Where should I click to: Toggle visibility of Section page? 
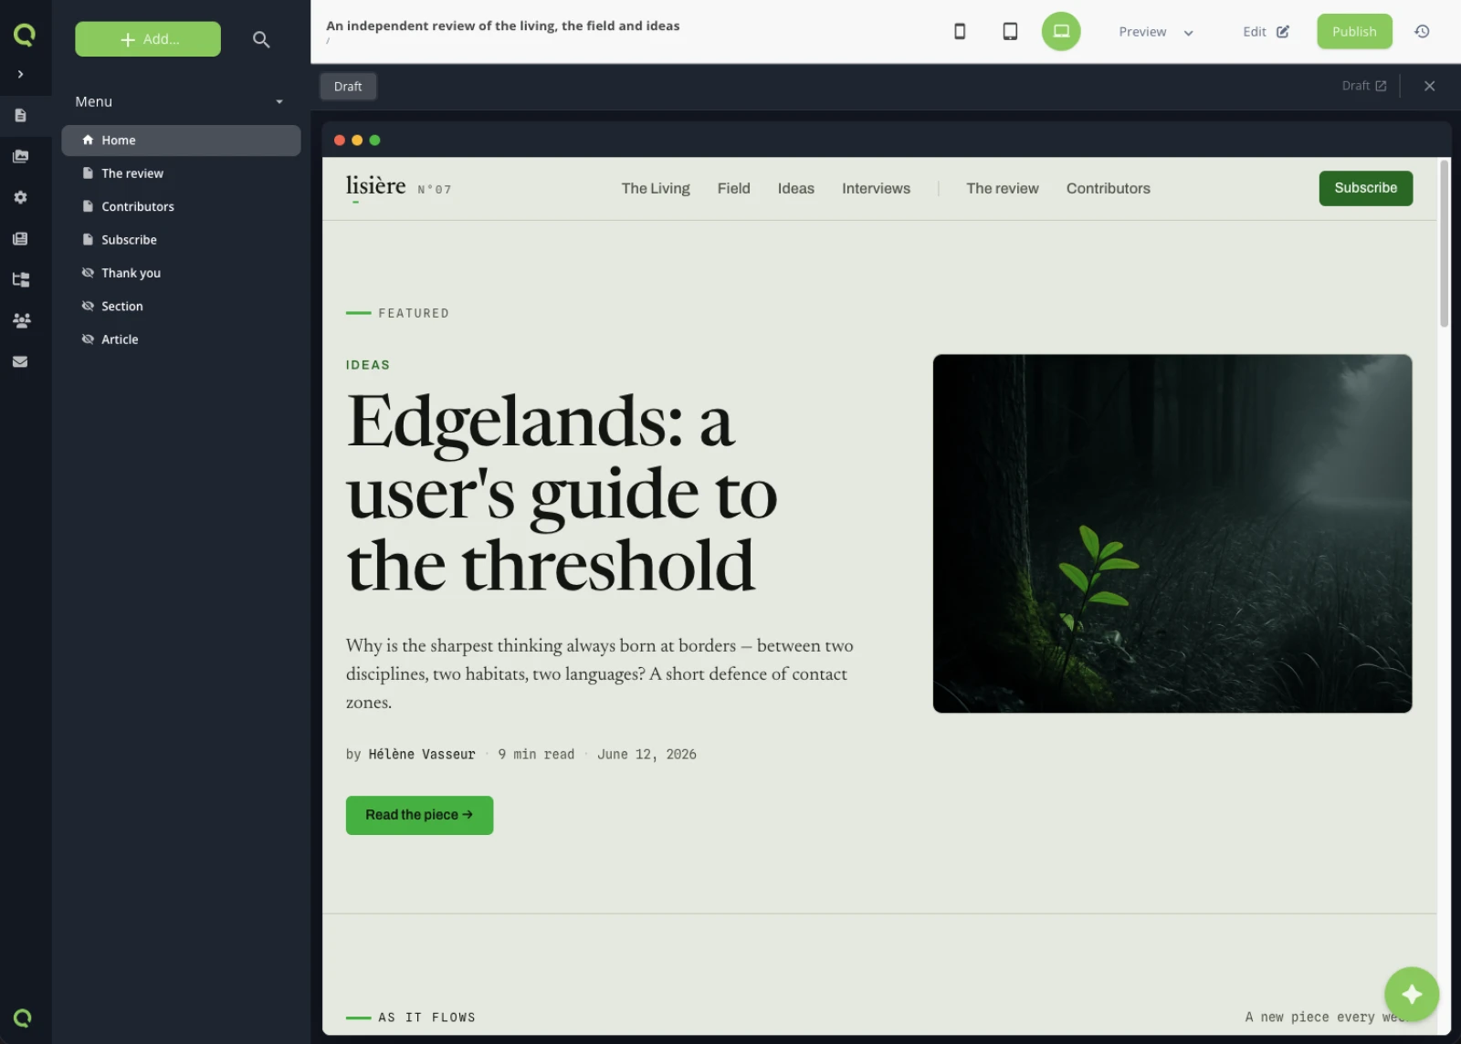click(x=88, y=306)
